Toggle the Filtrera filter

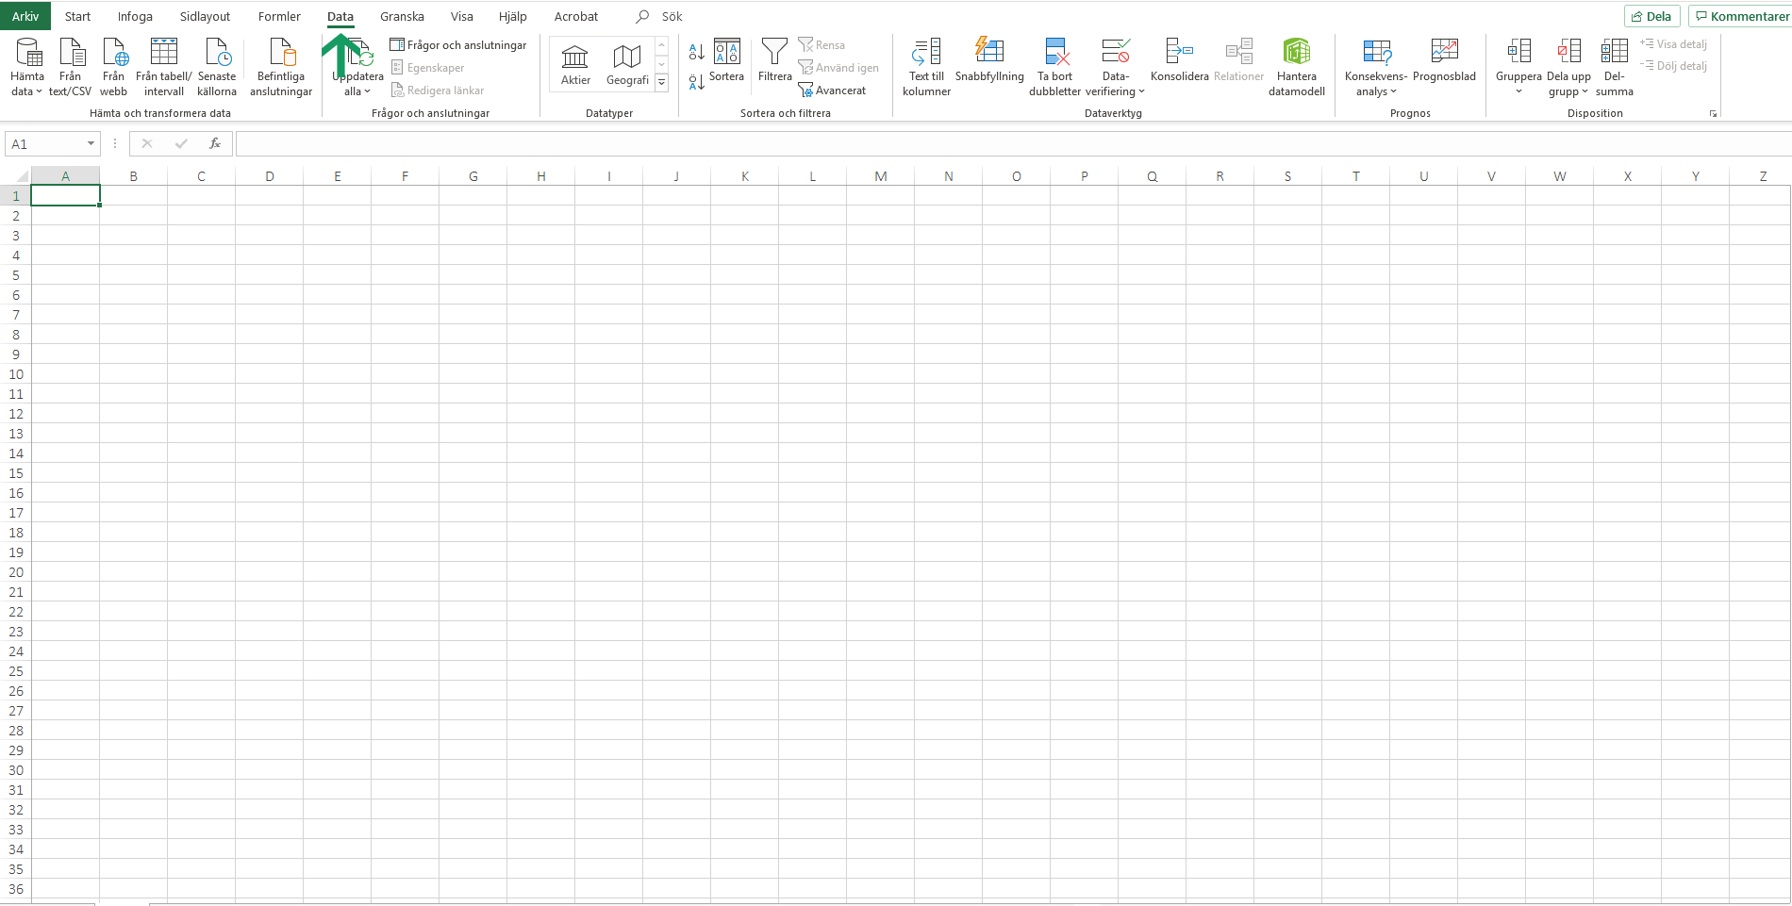coord(774,60)
